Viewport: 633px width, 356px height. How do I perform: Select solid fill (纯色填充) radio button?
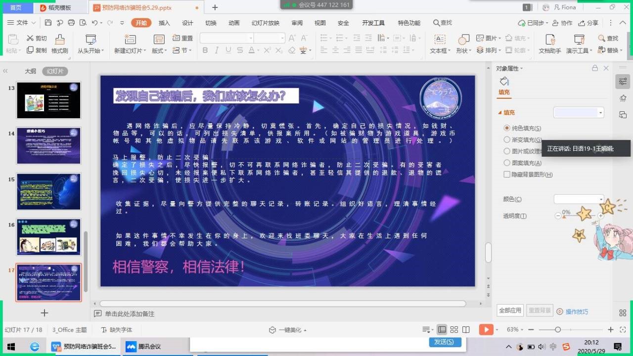click(507, 128)
